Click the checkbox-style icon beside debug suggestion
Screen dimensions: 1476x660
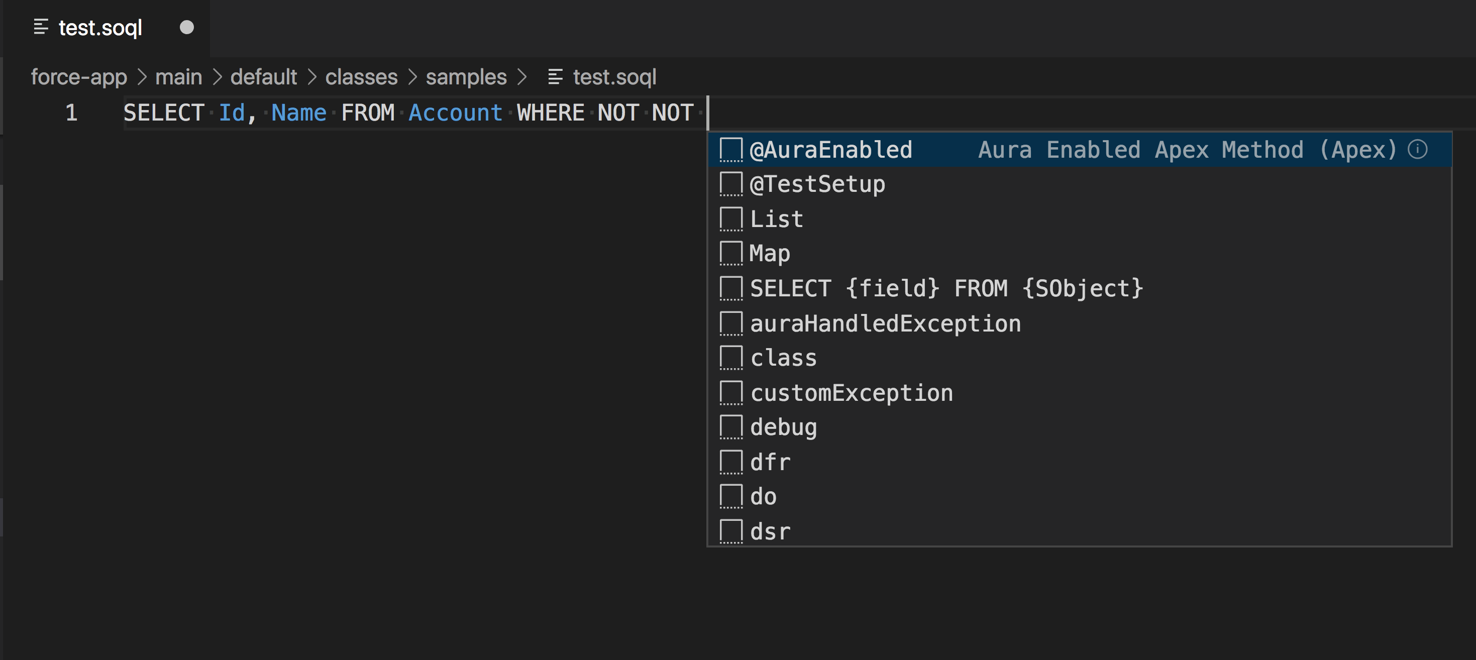(730, 427)
